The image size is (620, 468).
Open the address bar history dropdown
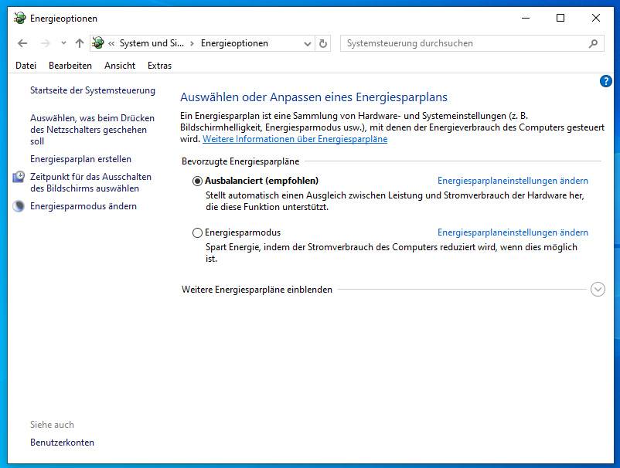[307, 44]
